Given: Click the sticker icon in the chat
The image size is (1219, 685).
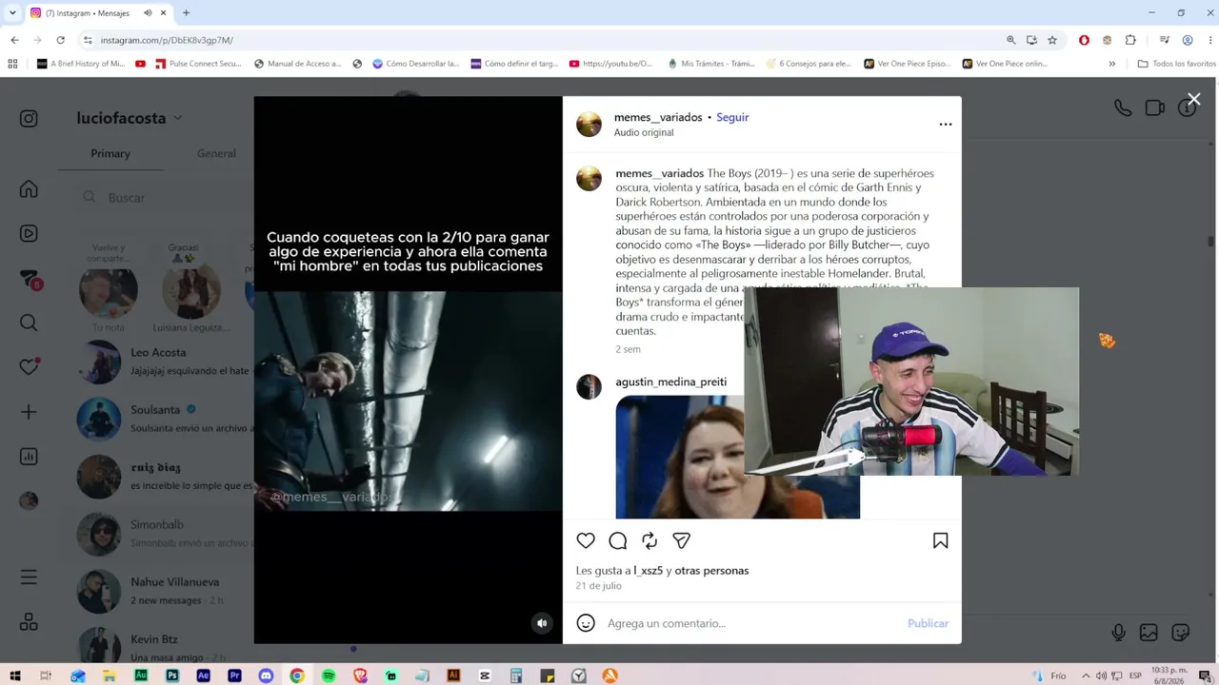Looking at the screenshot, I should 1181,633.
